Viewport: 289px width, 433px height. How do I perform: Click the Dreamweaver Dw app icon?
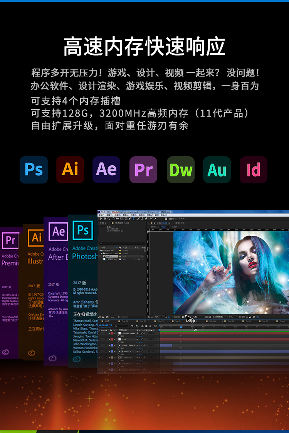[181, 169]
